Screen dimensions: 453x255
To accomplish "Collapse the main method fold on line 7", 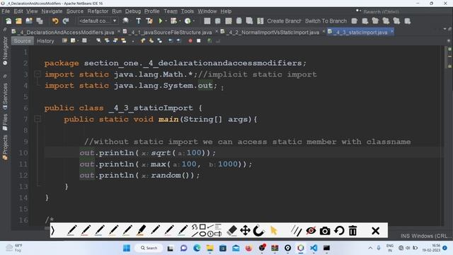I will click(x=37, y=119).
